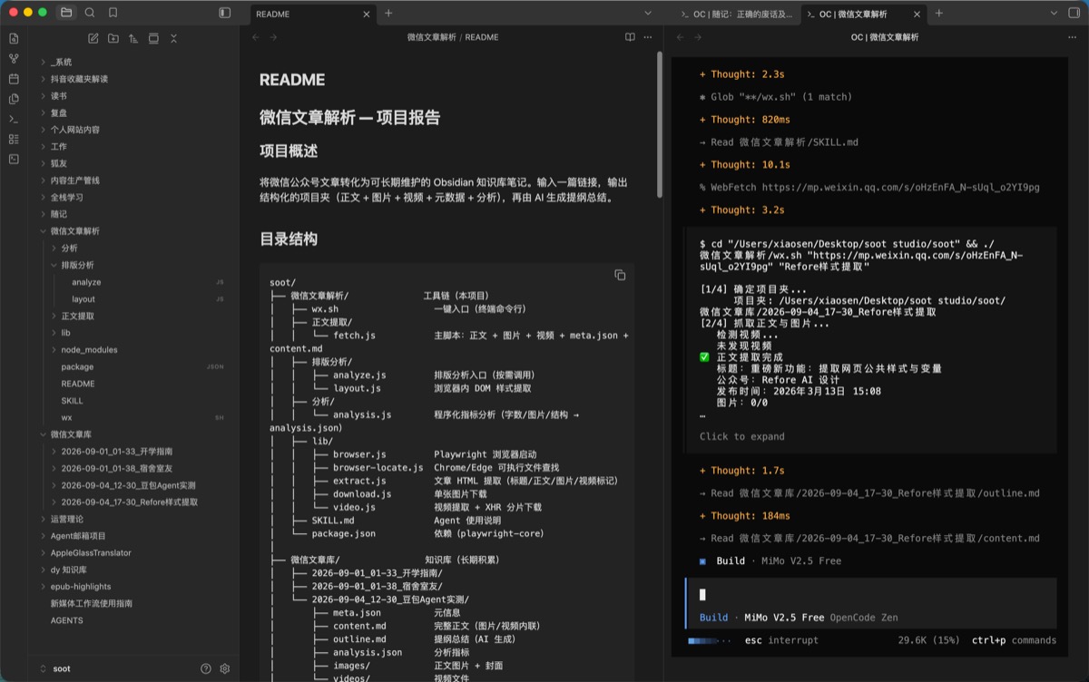Toggle the left sidebar collapse icon
Image resolution: width=1089 pixels, height=682 pixels.
click(x=225, y=13)
